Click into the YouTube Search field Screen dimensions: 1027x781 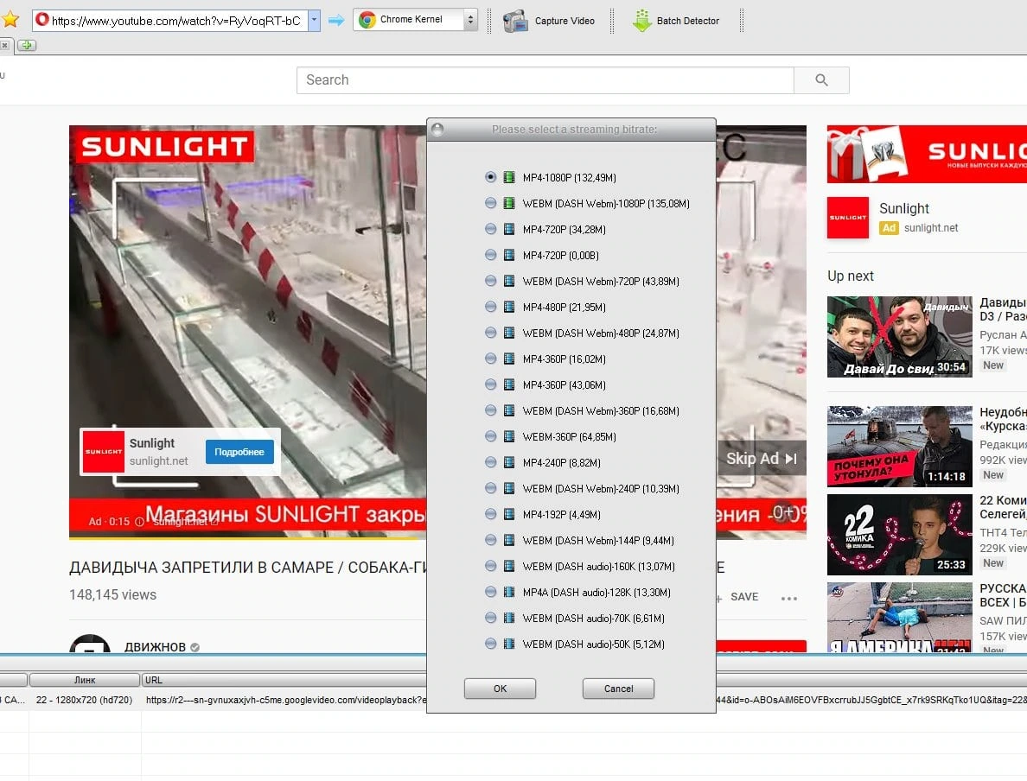[x=545, y=79]
